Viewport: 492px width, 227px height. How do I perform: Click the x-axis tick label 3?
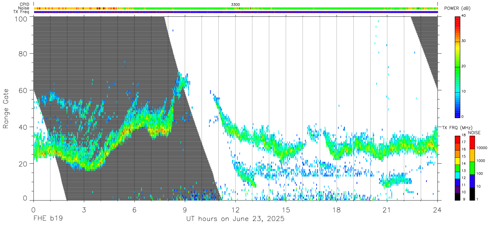tap(84, 209)
